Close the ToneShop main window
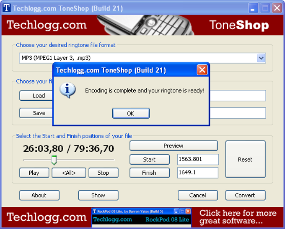Screen dimensions: 285x229 click(277, 8)
